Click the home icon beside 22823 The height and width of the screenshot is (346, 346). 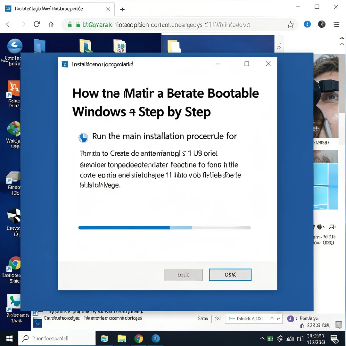pyautogui.click(x=302, y=325)
